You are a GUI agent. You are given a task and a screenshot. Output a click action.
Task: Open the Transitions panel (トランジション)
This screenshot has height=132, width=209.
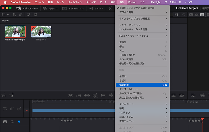click(73, 9)
